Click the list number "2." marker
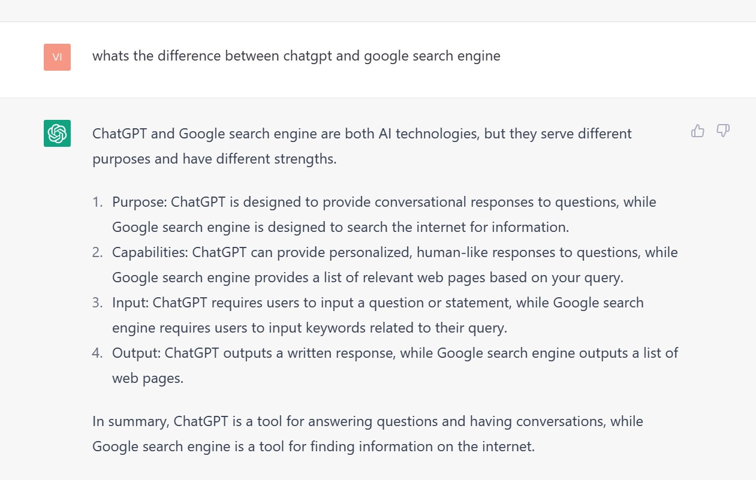The image size is (756, 480). click(x=98, y=252)
